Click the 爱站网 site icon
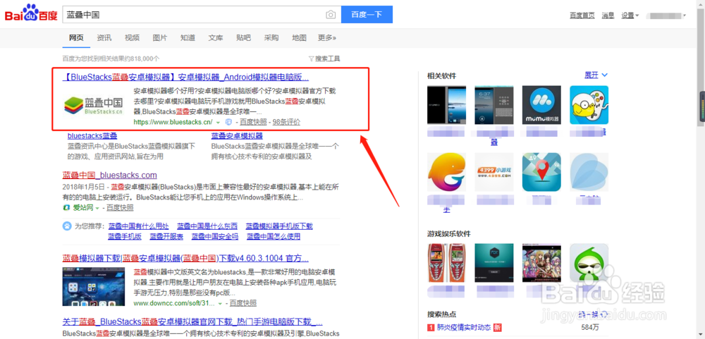 (x=66, y=208)
